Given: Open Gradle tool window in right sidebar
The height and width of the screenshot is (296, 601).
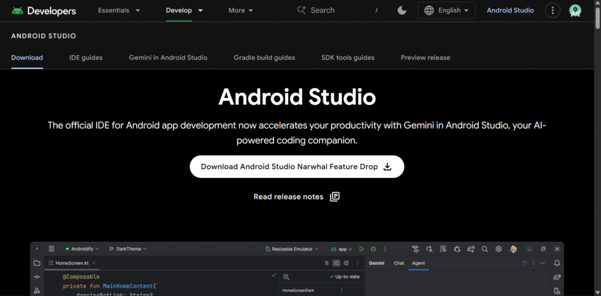Looking at the screenshot, I should (557, 277).
